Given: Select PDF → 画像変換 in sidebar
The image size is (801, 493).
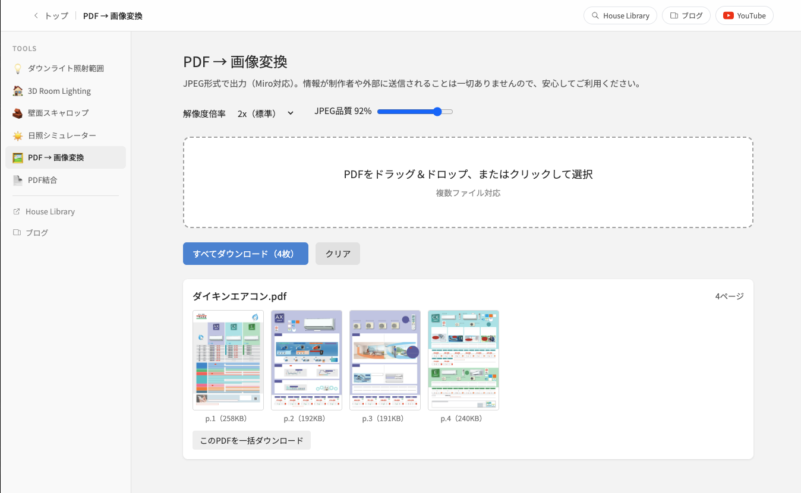Looking at the screenshot, I should [65, 157].
